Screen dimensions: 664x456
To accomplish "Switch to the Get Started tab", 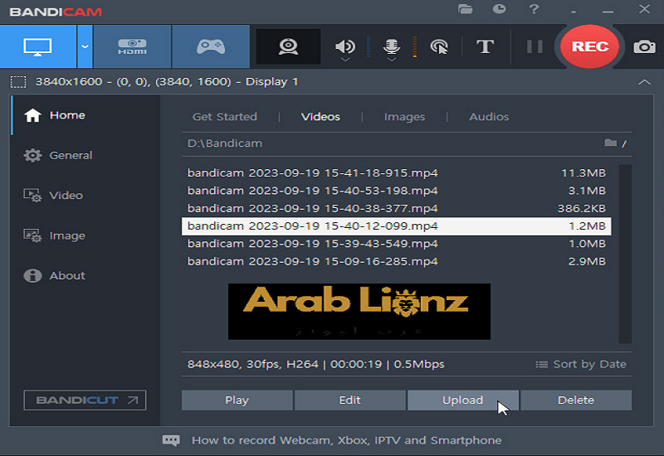I will pos(224,117).
